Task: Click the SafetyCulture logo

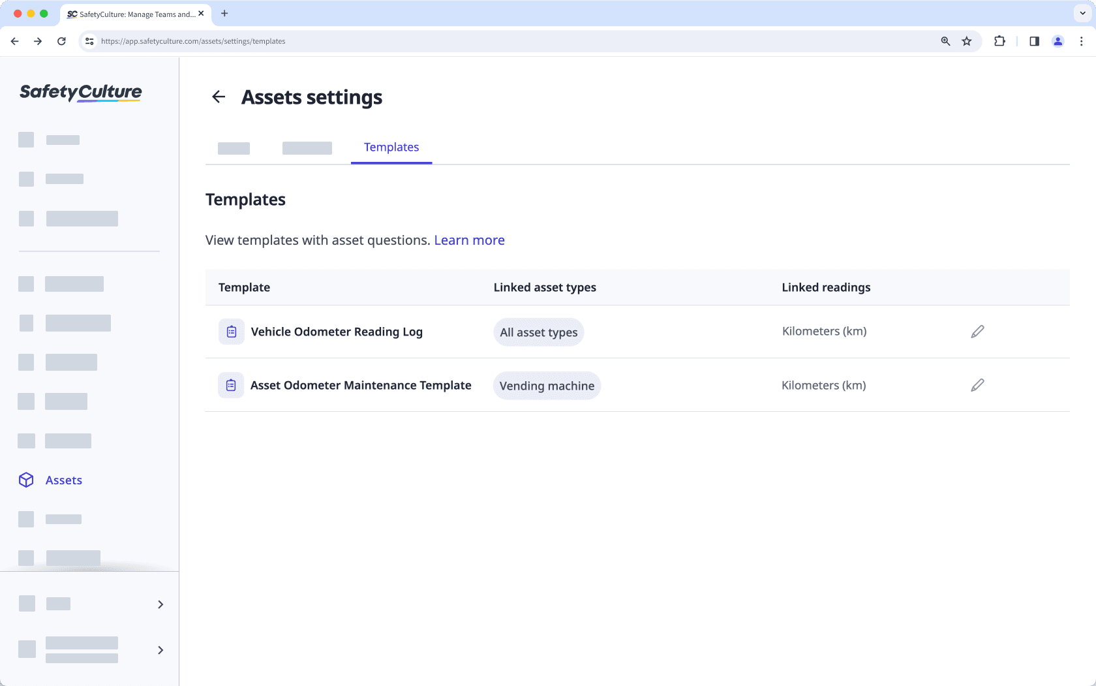Action: pos(80,93)
